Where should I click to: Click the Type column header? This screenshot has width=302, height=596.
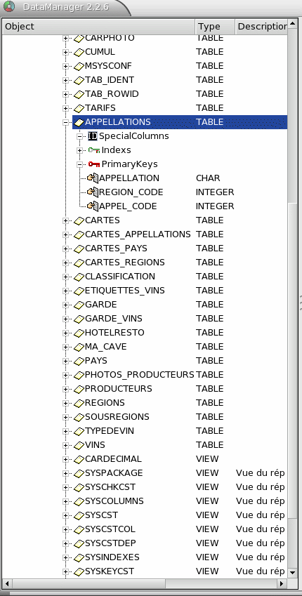pyautogui.click(x=214, y=27)
